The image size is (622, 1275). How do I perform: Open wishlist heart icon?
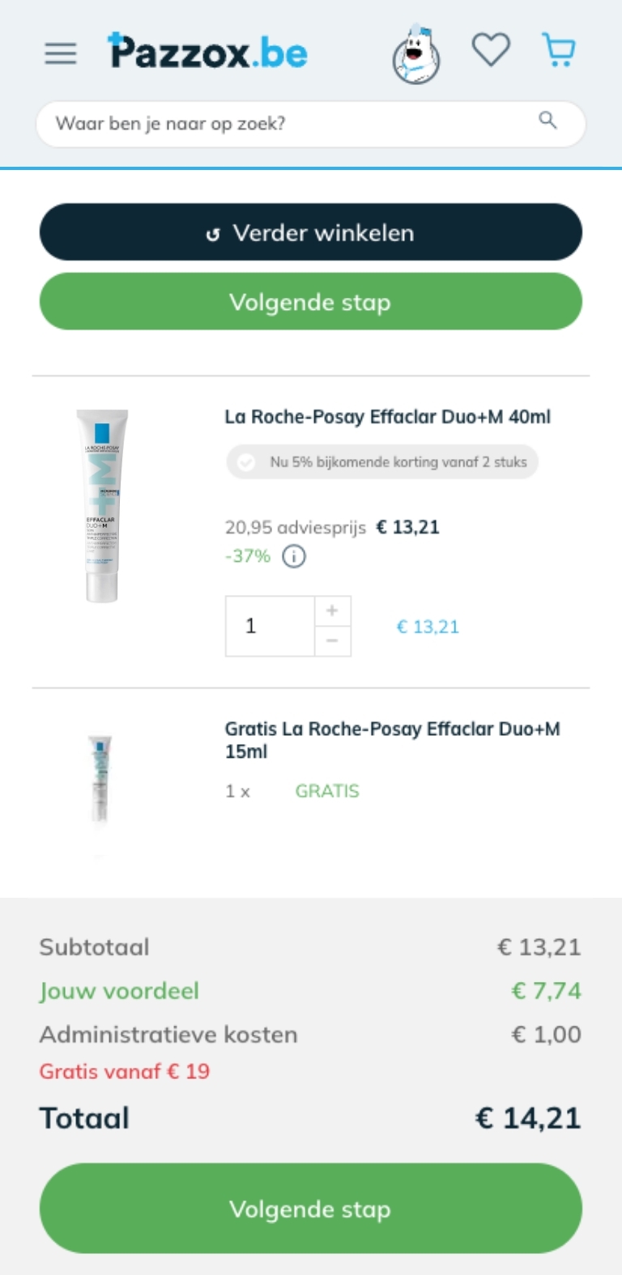pos(492,50)
